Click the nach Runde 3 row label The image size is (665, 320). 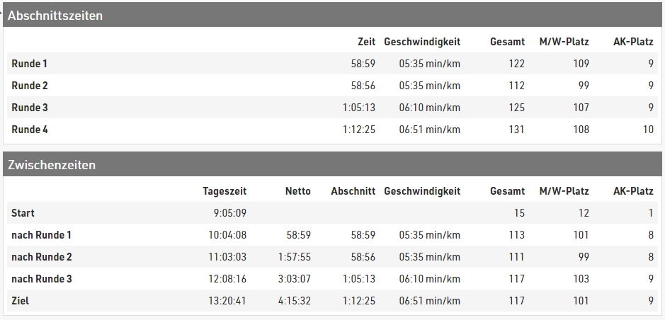42,279
